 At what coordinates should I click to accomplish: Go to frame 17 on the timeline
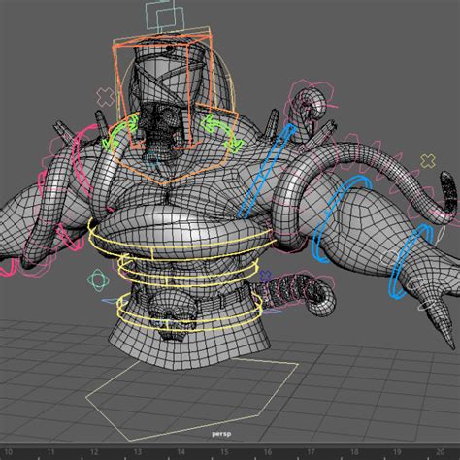pyautogui.click(x=311, y=452)
